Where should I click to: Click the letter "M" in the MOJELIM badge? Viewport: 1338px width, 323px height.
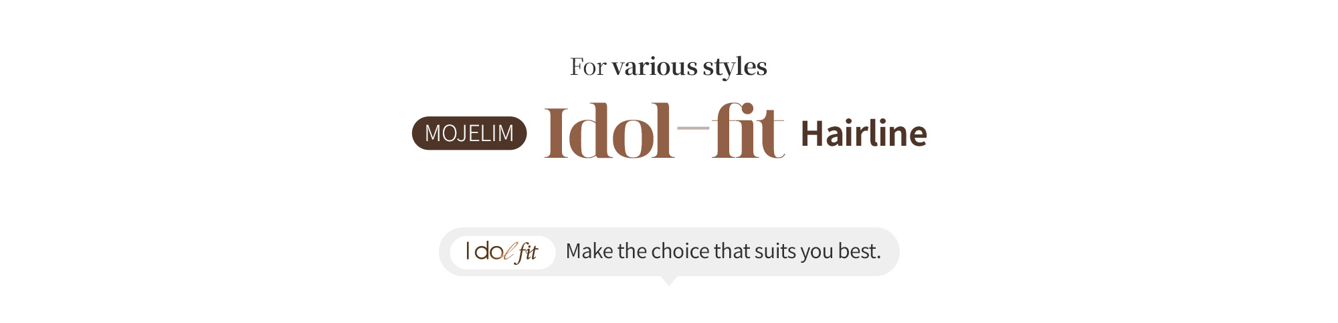434,133
